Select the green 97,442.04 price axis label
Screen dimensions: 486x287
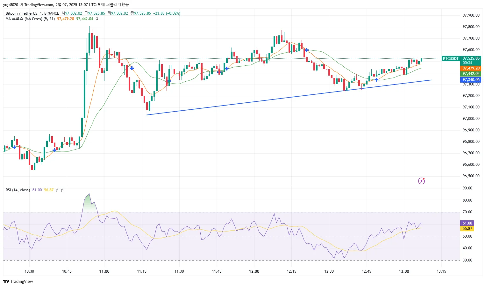(x=471, y=74)
